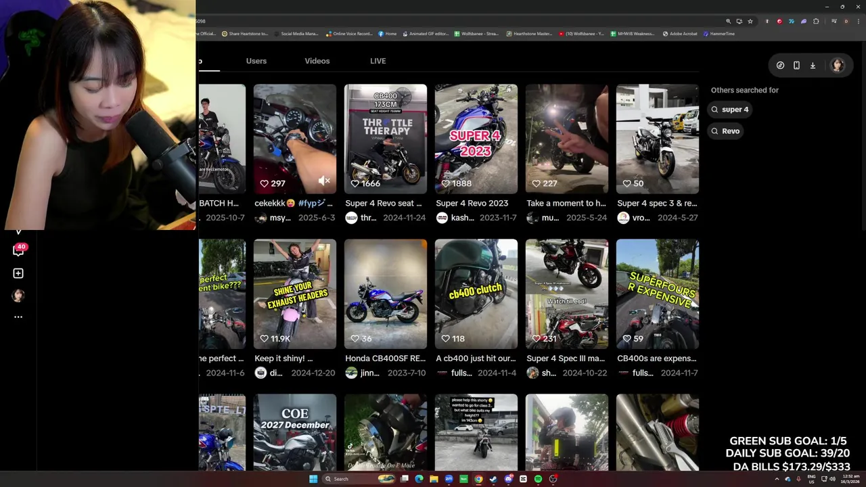Open the 'kash...' author of Super 4 Revo 2023

point(455,218)
